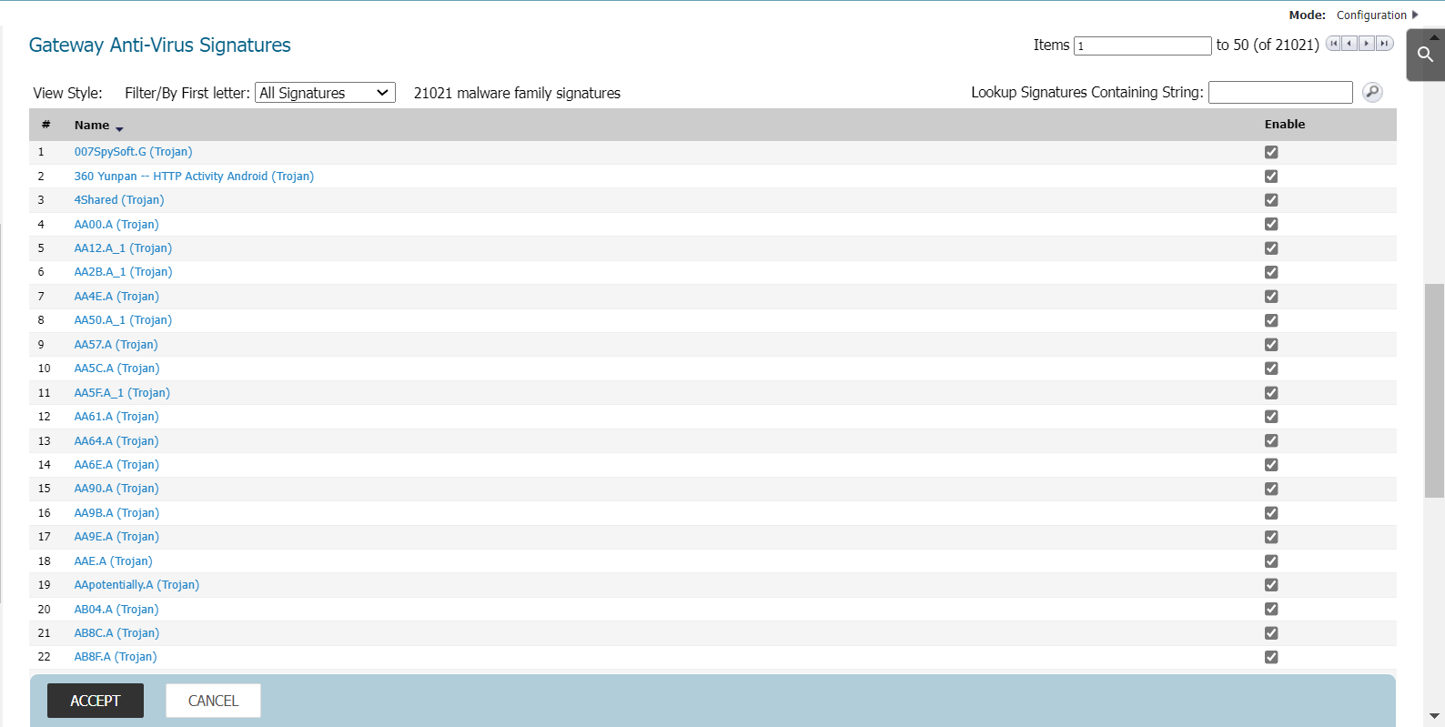
Task: Open the 360 Yunpan HTTP Activity Android link
Action: (194, 177)
